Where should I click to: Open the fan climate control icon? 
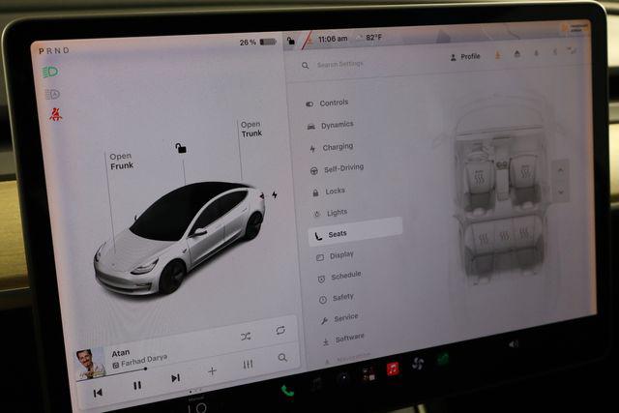pos(418,364)
